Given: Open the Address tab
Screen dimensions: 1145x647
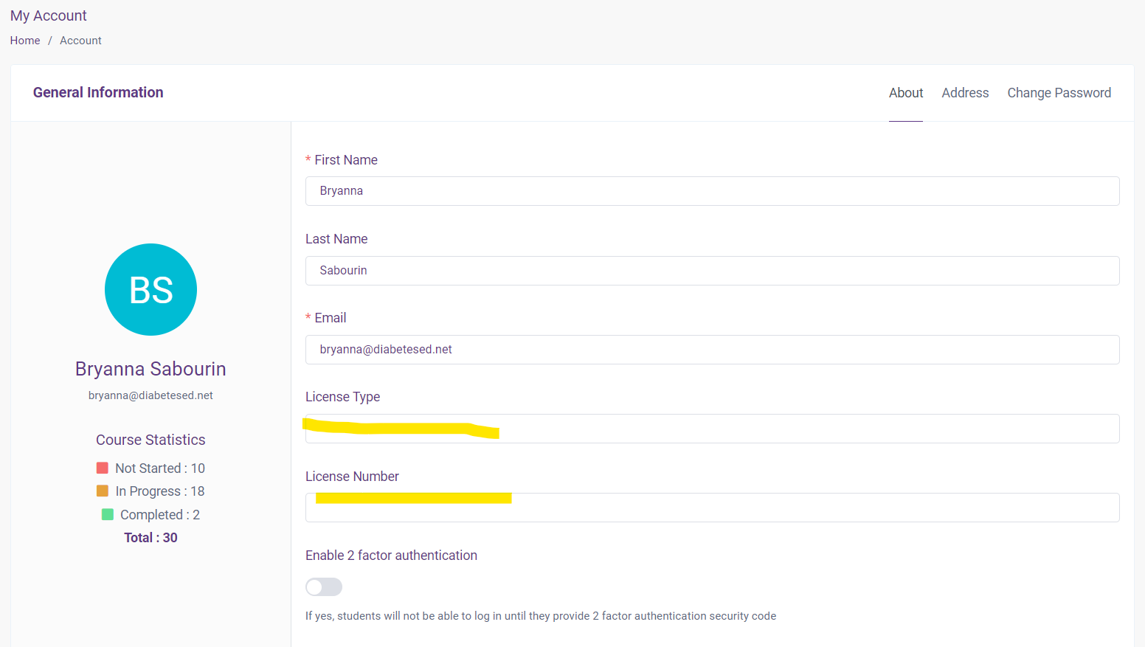Looking at the screenshot, I should pyautogui.click(x=964, y=93).
